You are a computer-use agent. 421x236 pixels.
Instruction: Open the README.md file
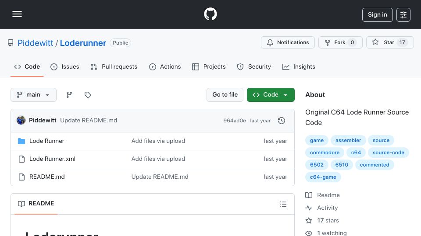coord(47,177)
